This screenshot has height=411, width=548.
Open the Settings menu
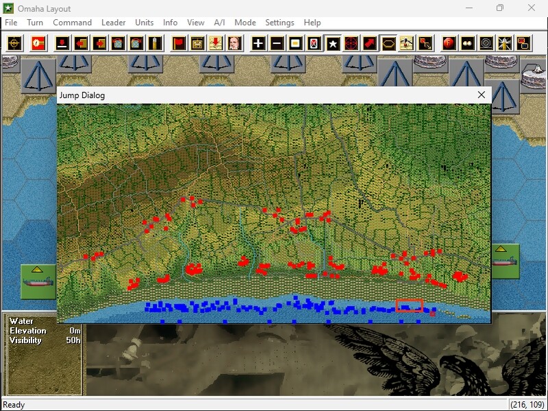coord(279,23)
